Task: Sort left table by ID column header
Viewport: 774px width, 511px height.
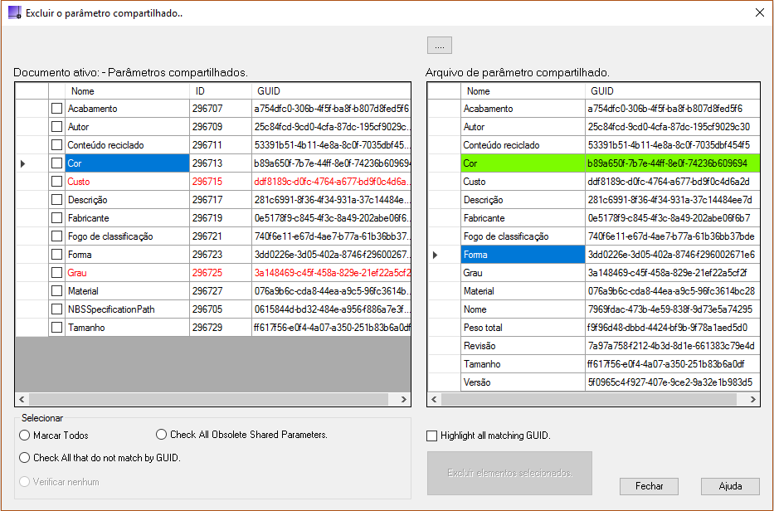Action: pyautogui.click(x=221, y=91)
